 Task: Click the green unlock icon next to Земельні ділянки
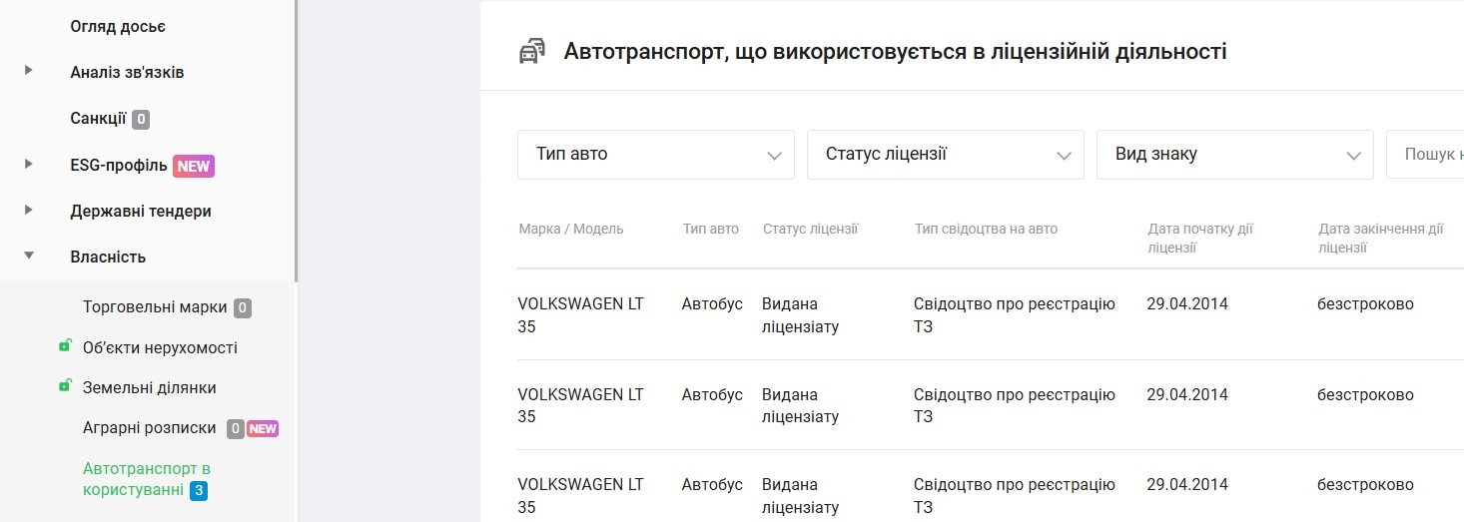coord(65,386)
